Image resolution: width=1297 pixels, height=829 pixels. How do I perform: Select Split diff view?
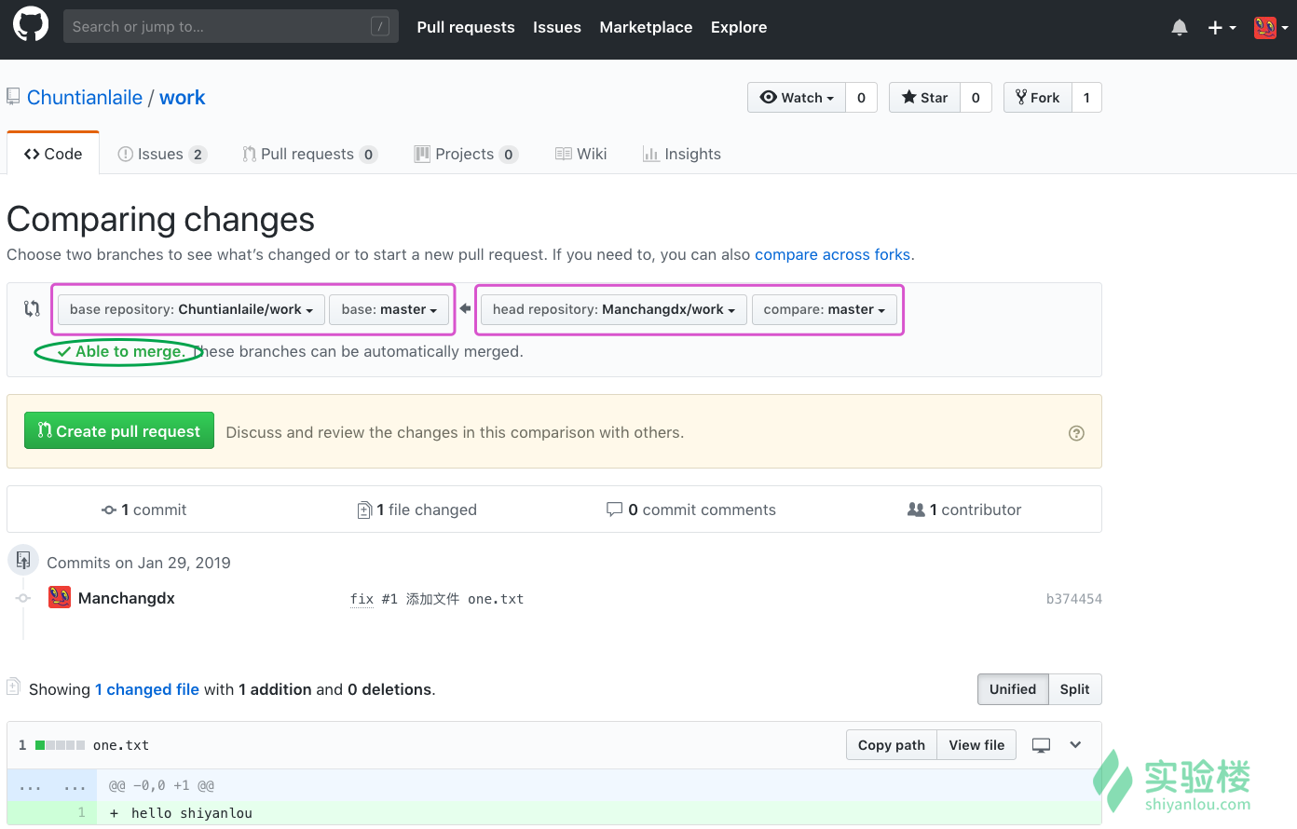[x=1074, y=689]
